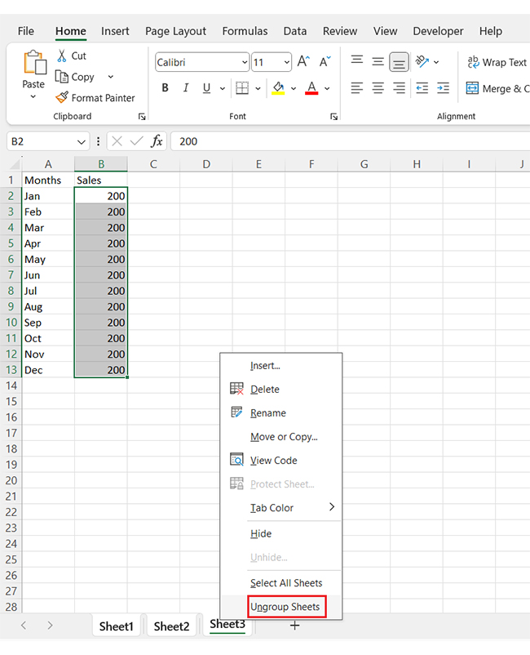Click the Cut scissors icon
The image size is (530, 655).
62,56
